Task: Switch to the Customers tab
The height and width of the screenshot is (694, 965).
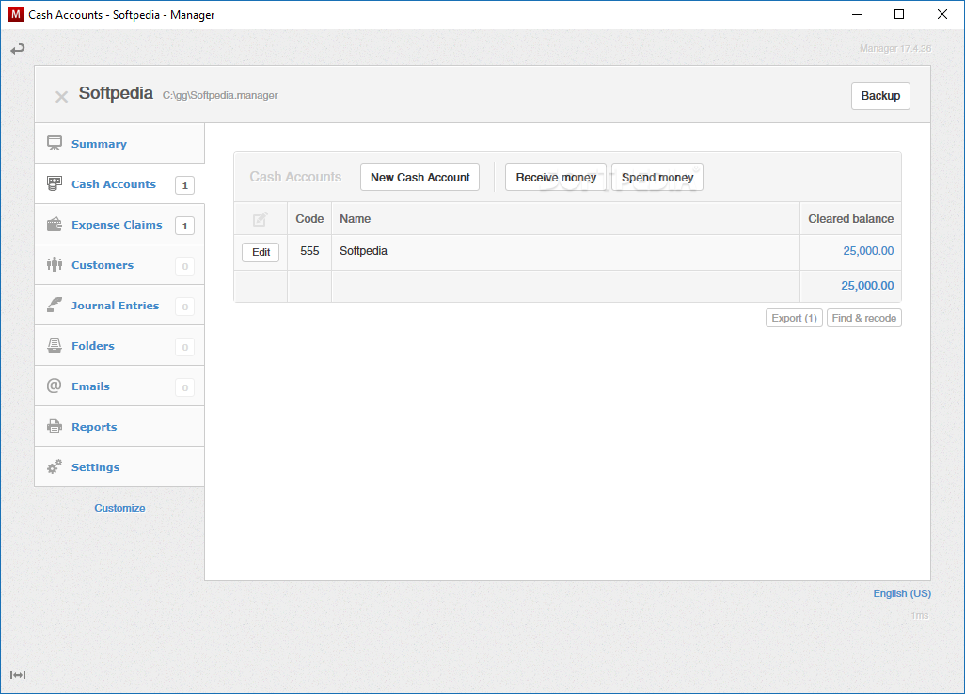Action: click(x=119, y=265)
